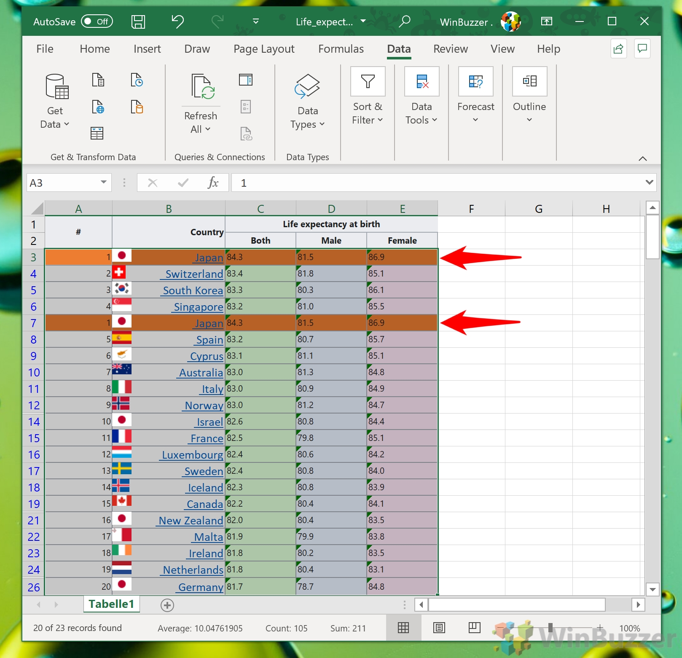Click the Sort & Filter funnel icon
The height and width of the screenshot is (658, 682).
(x=368, y=81)
